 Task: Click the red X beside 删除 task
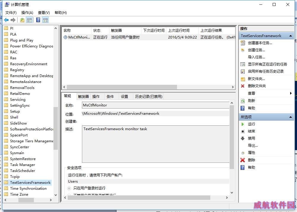pos(243,160)
